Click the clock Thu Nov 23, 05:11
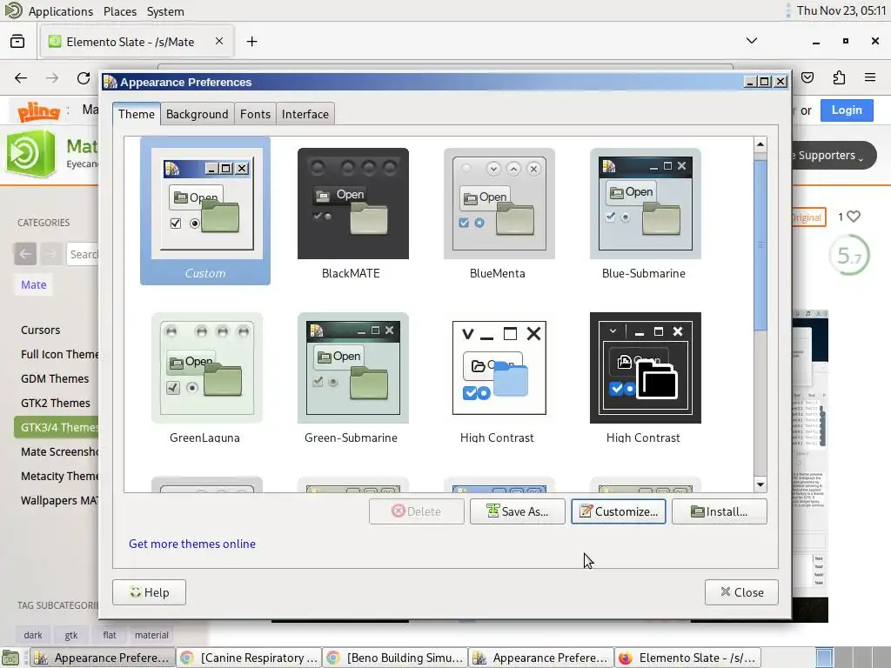 tap(841, 10)
